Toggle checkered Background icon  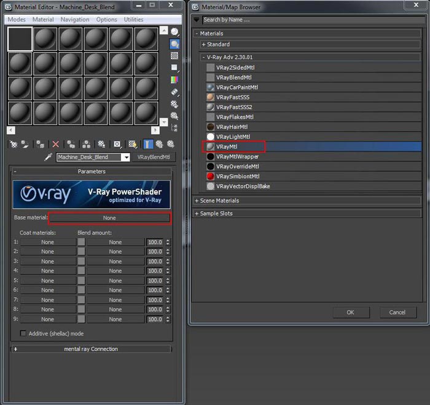(174, 56)
